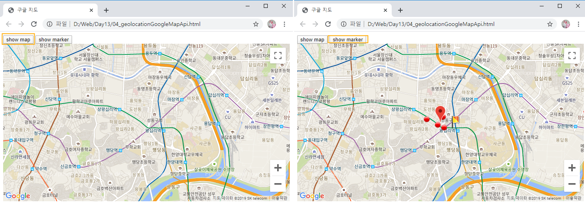Click '신금호역' station label on left map
585x204 pixels.
click(x=68, y=167)
